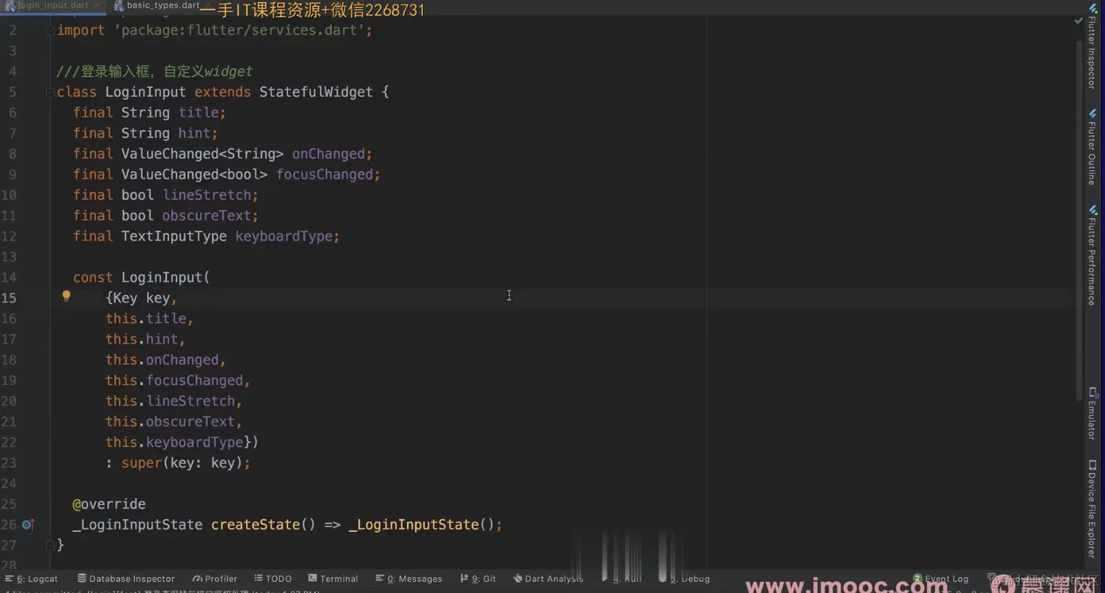
Task: Click the Device File Explorer icon
Action: (x=1093, y=465)
